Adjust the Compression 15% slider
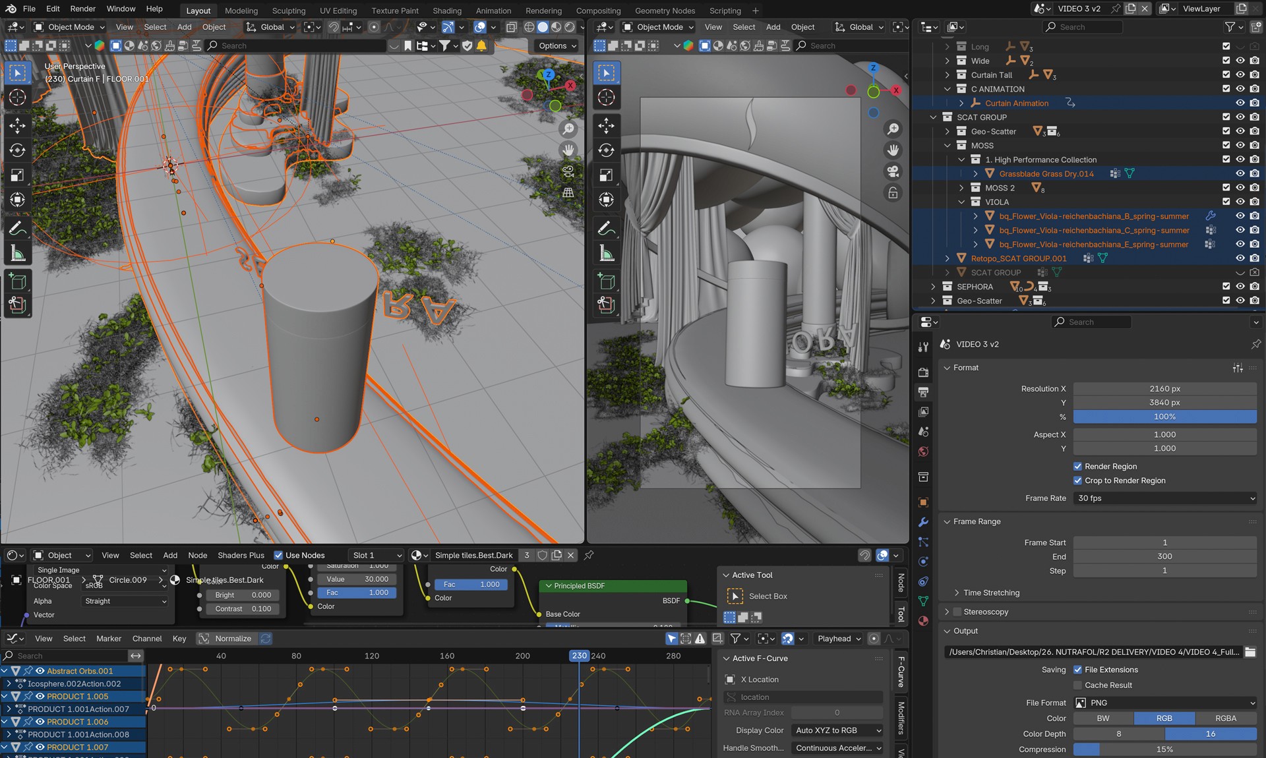1266x758 pixels. (x=1164, y=749)
